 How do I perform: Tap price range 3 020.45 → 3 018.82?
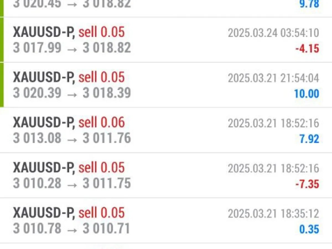point(72,4)
